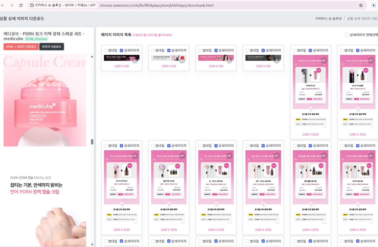Go back using the browser back arrow
Image resolution: width=378 pixels, height=247 pixels.
[x=3, y=5]
